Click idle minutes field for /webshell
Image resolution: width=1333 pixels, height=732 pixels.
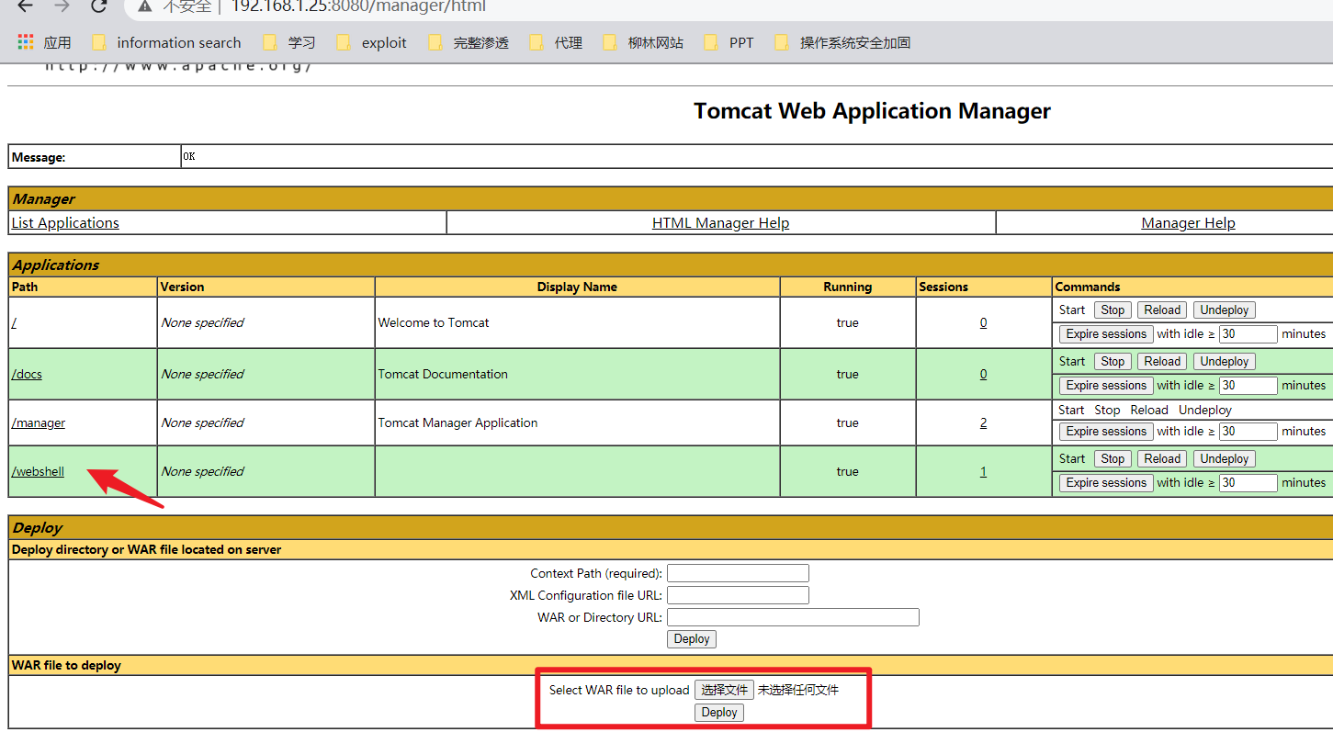click(1248, 483)
